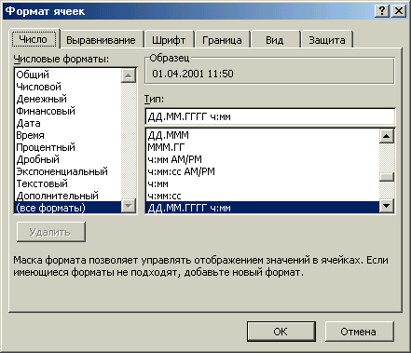Click scroll up arrow in type list
Image resolution: width=411 pixels, height=353 pixels.
tap(387, 136)
